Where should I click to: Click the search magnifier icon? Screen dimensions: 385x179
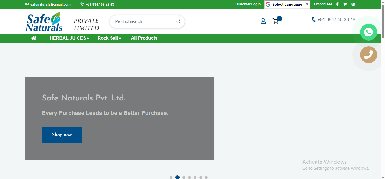coord(178,21)
